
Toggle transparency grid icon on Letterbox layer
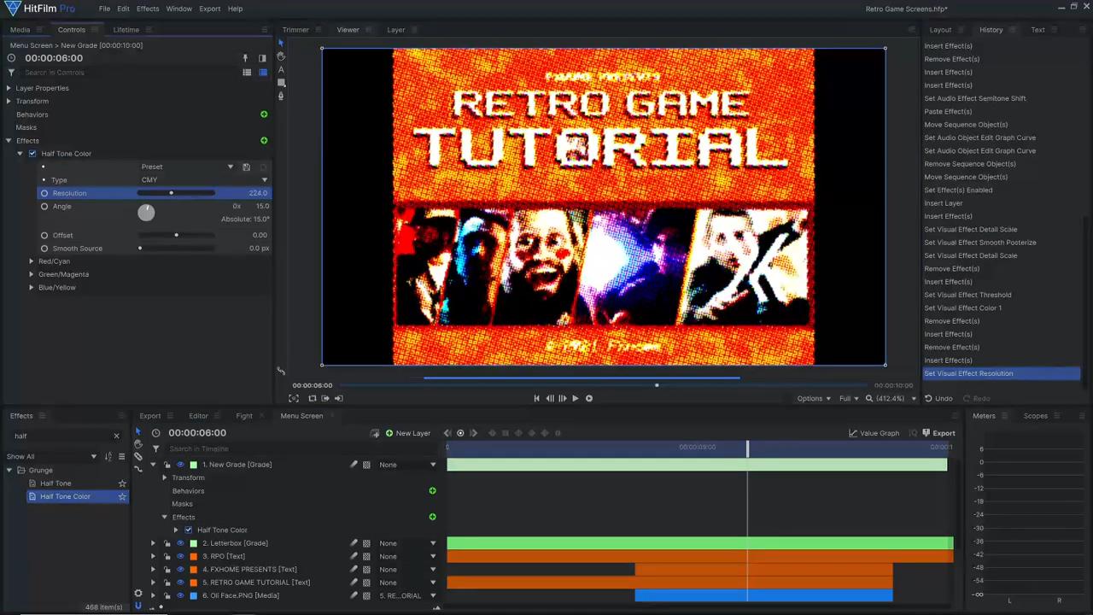(x=366, y=543)
